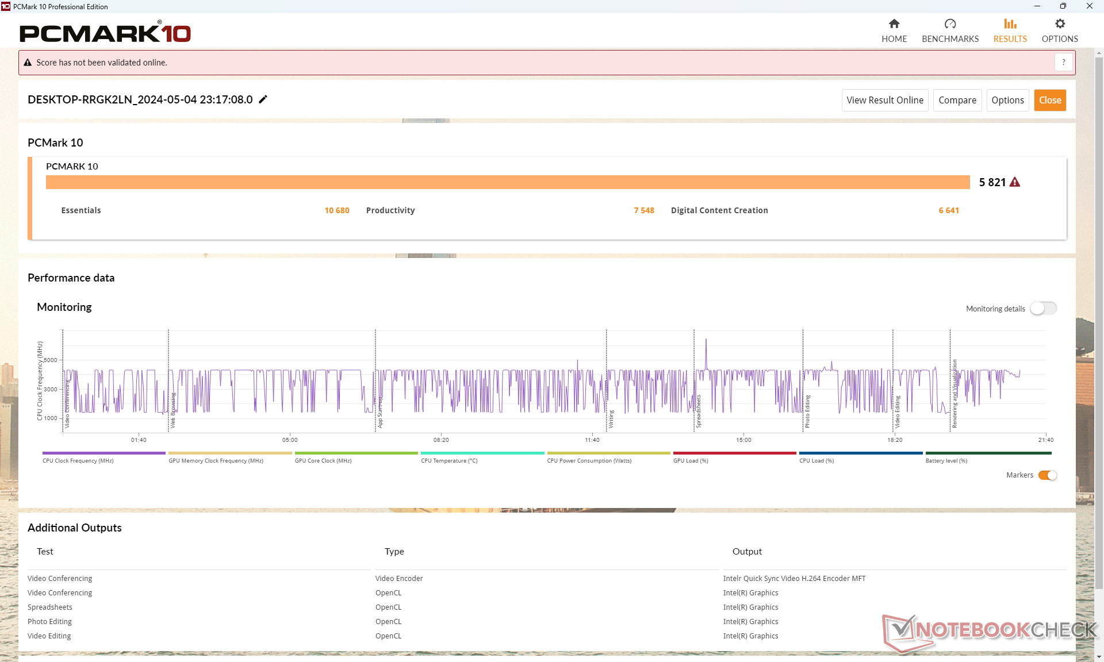
Task: Select the Results bar chart icon
Action: (1010, 24)
